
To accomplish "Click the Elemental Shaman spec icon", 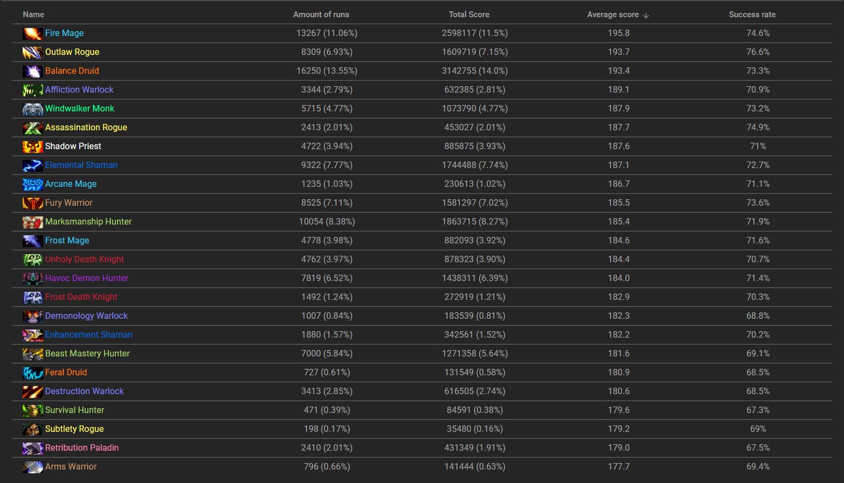I will click(32, 165).
